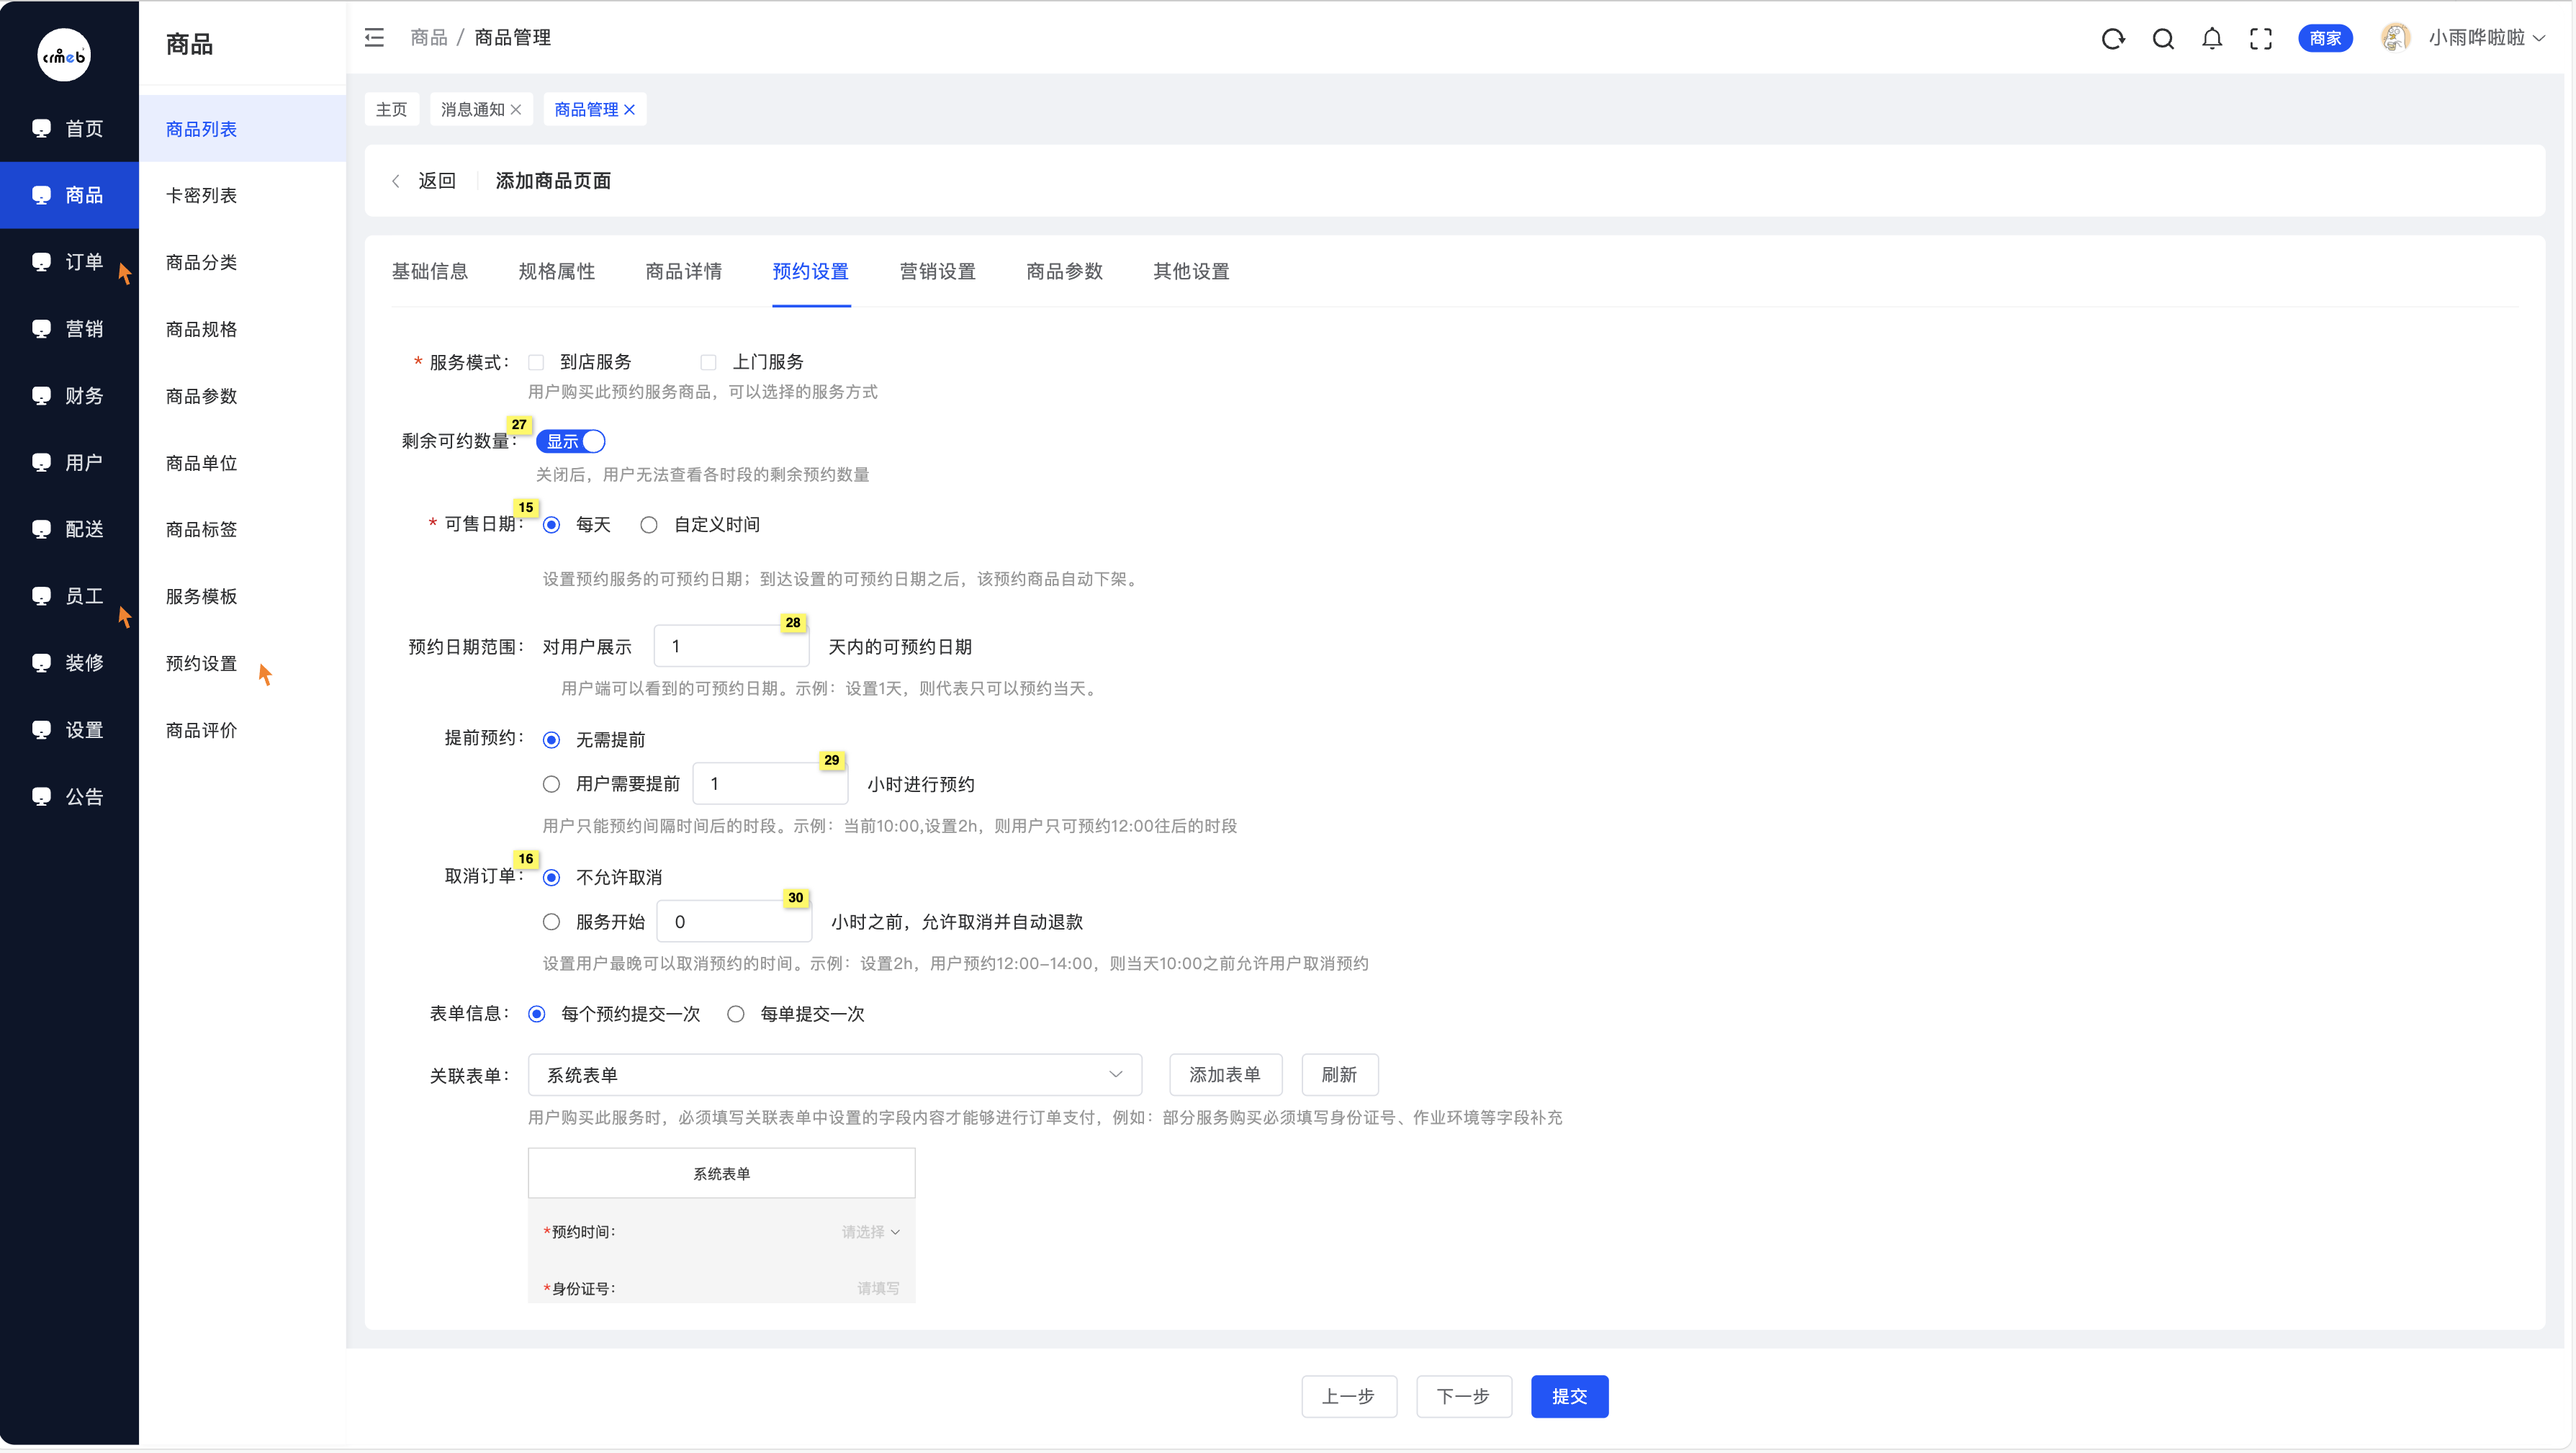Open the 预约时间 请选择 selector
Viewport: 2576px width, 1453px height.
(x=871, y=1231)
